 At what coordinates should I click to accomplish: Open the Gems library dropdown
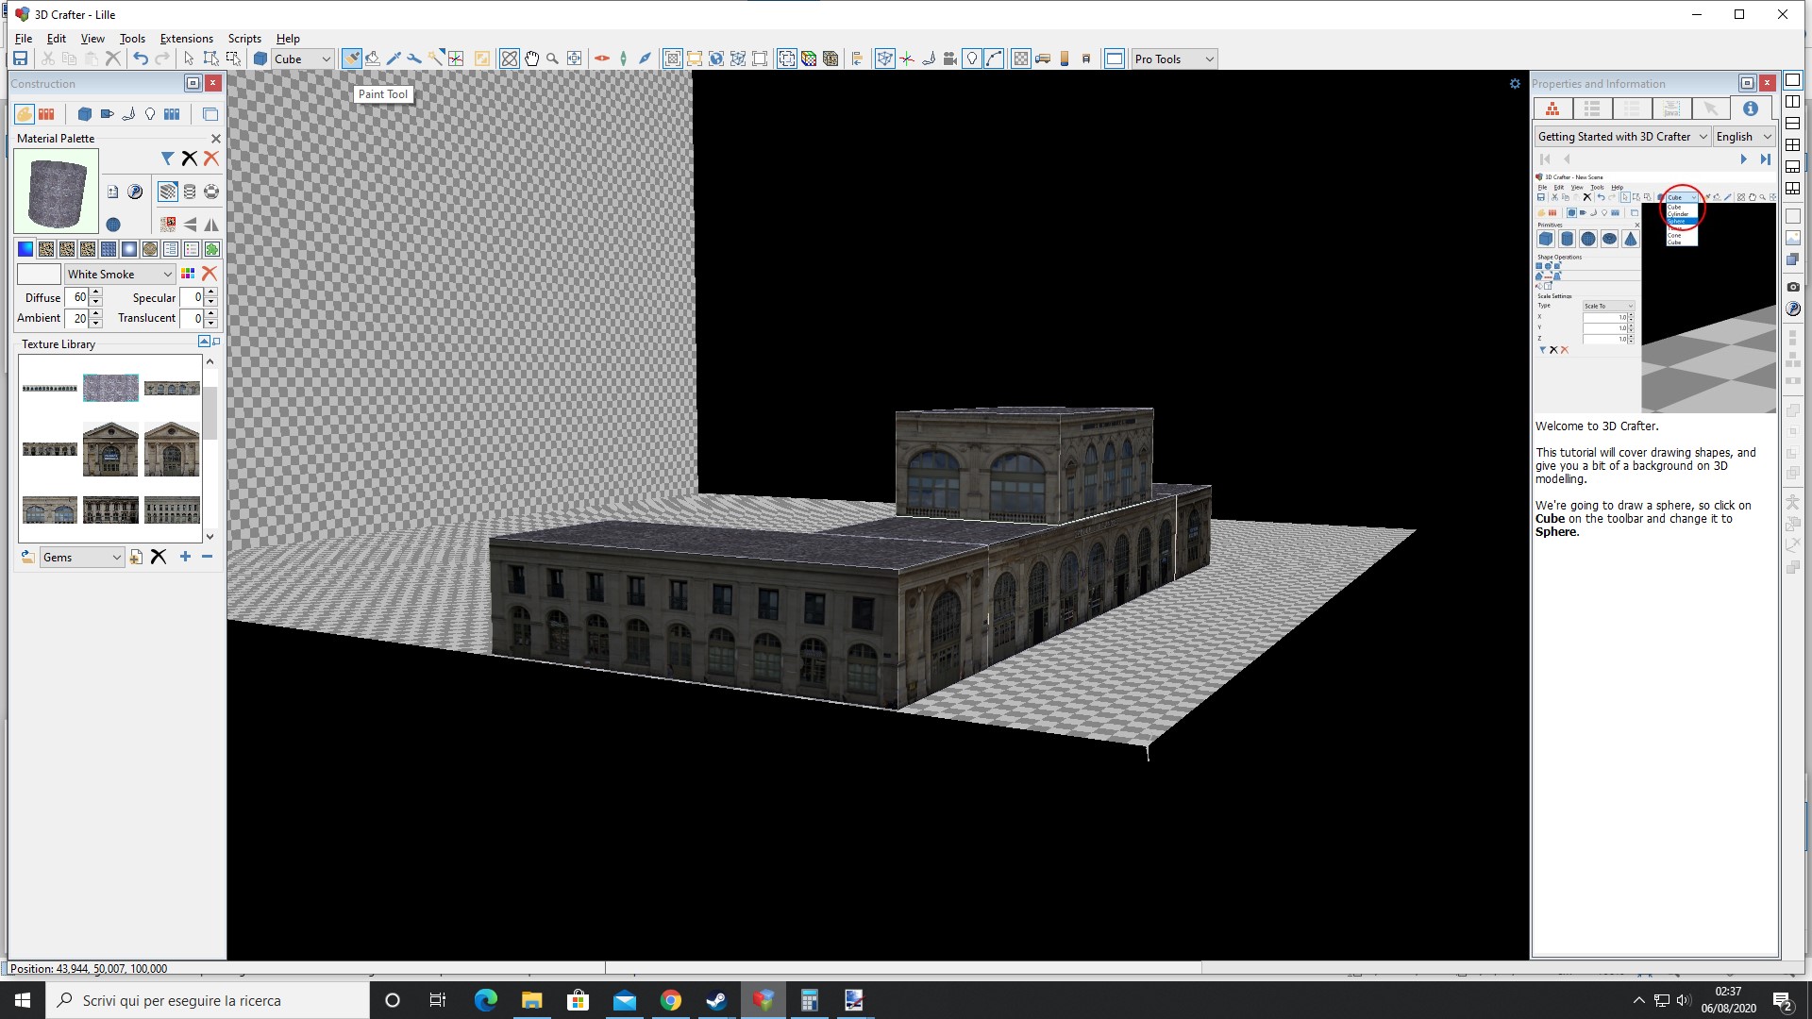pyautogui.click(x=82, y=557)
